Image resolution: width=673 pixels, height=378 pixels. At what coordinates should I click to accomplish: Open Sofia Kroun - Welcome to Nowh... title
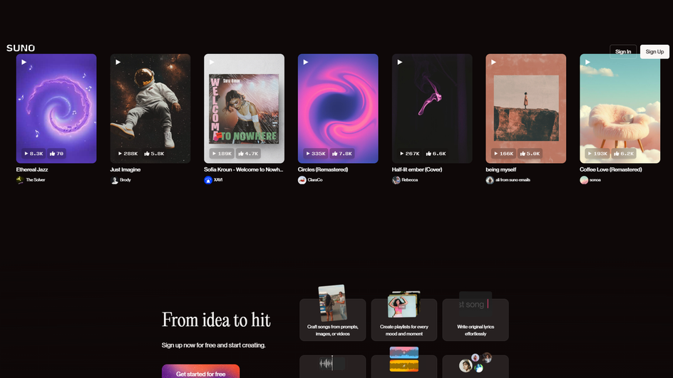[243, 169]
